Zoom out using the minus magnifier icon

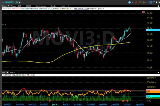140,2
